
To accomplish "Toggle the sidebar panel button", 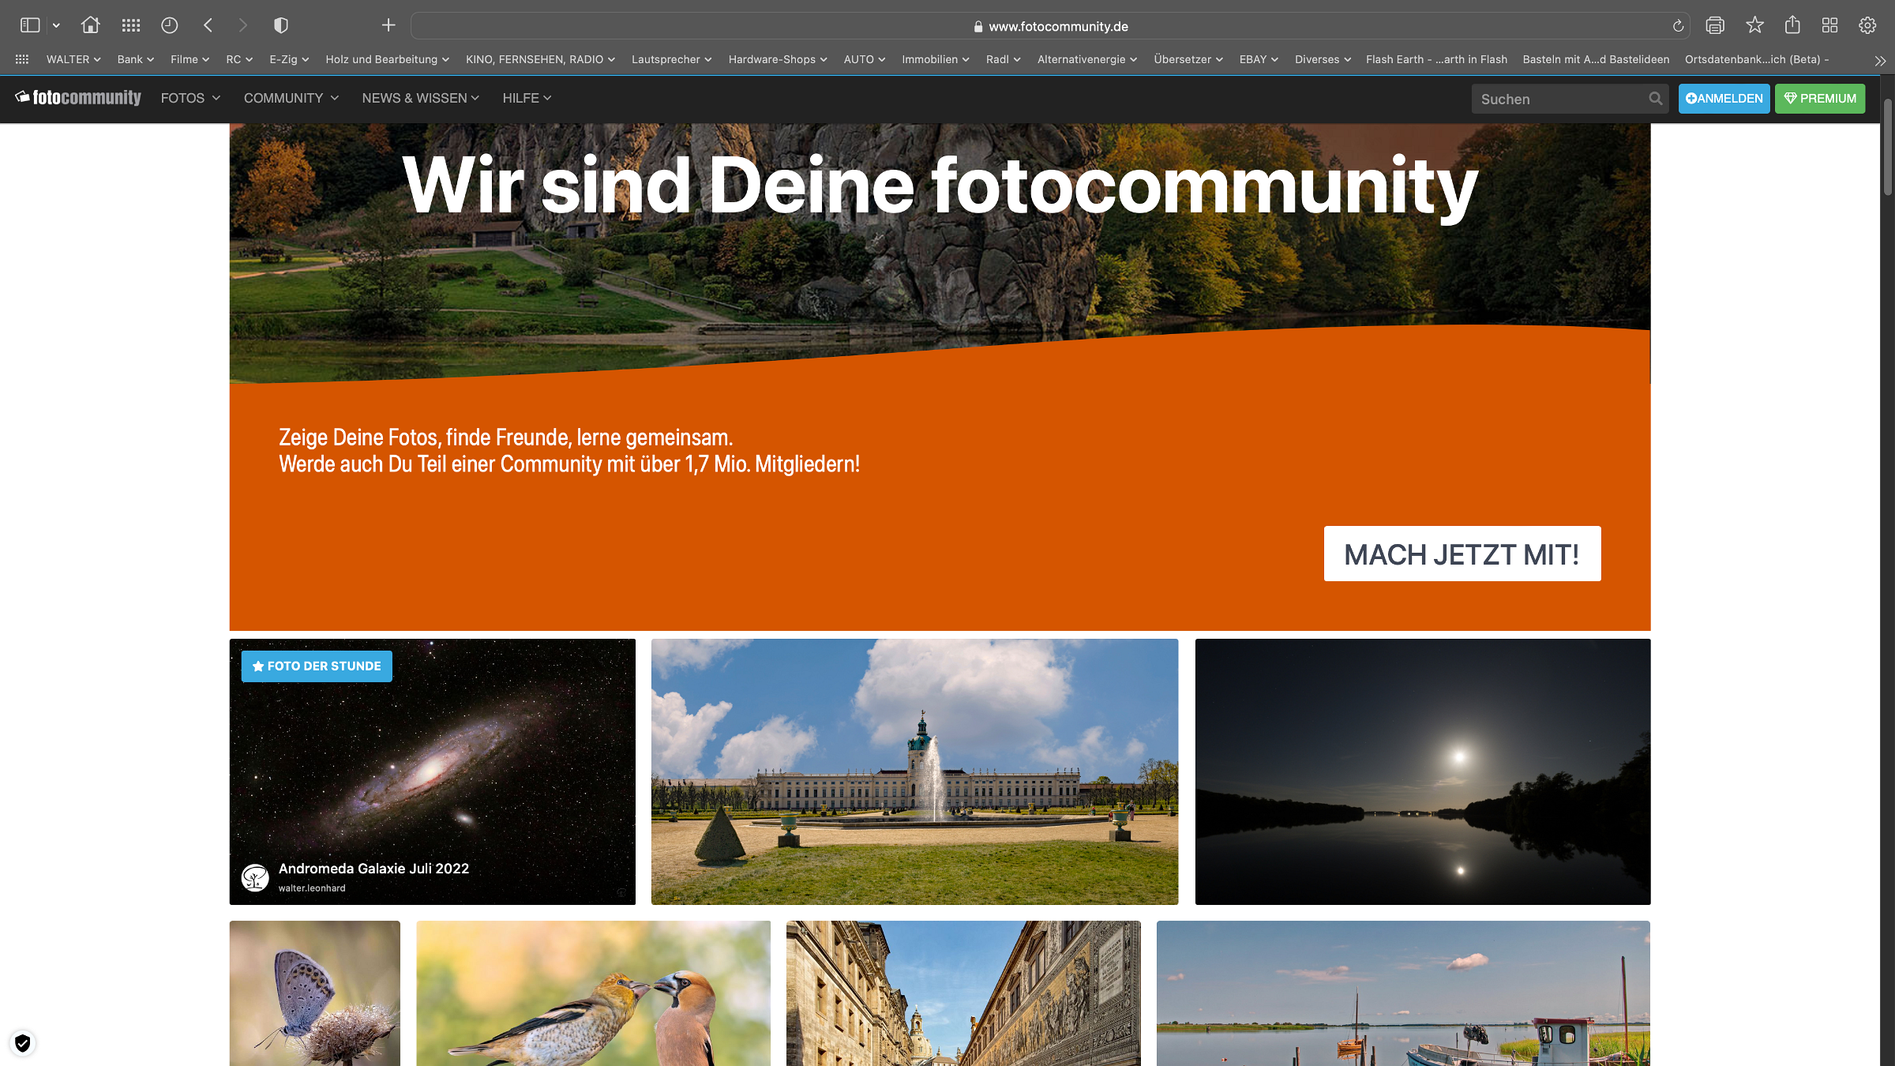I will coord(30,25).
